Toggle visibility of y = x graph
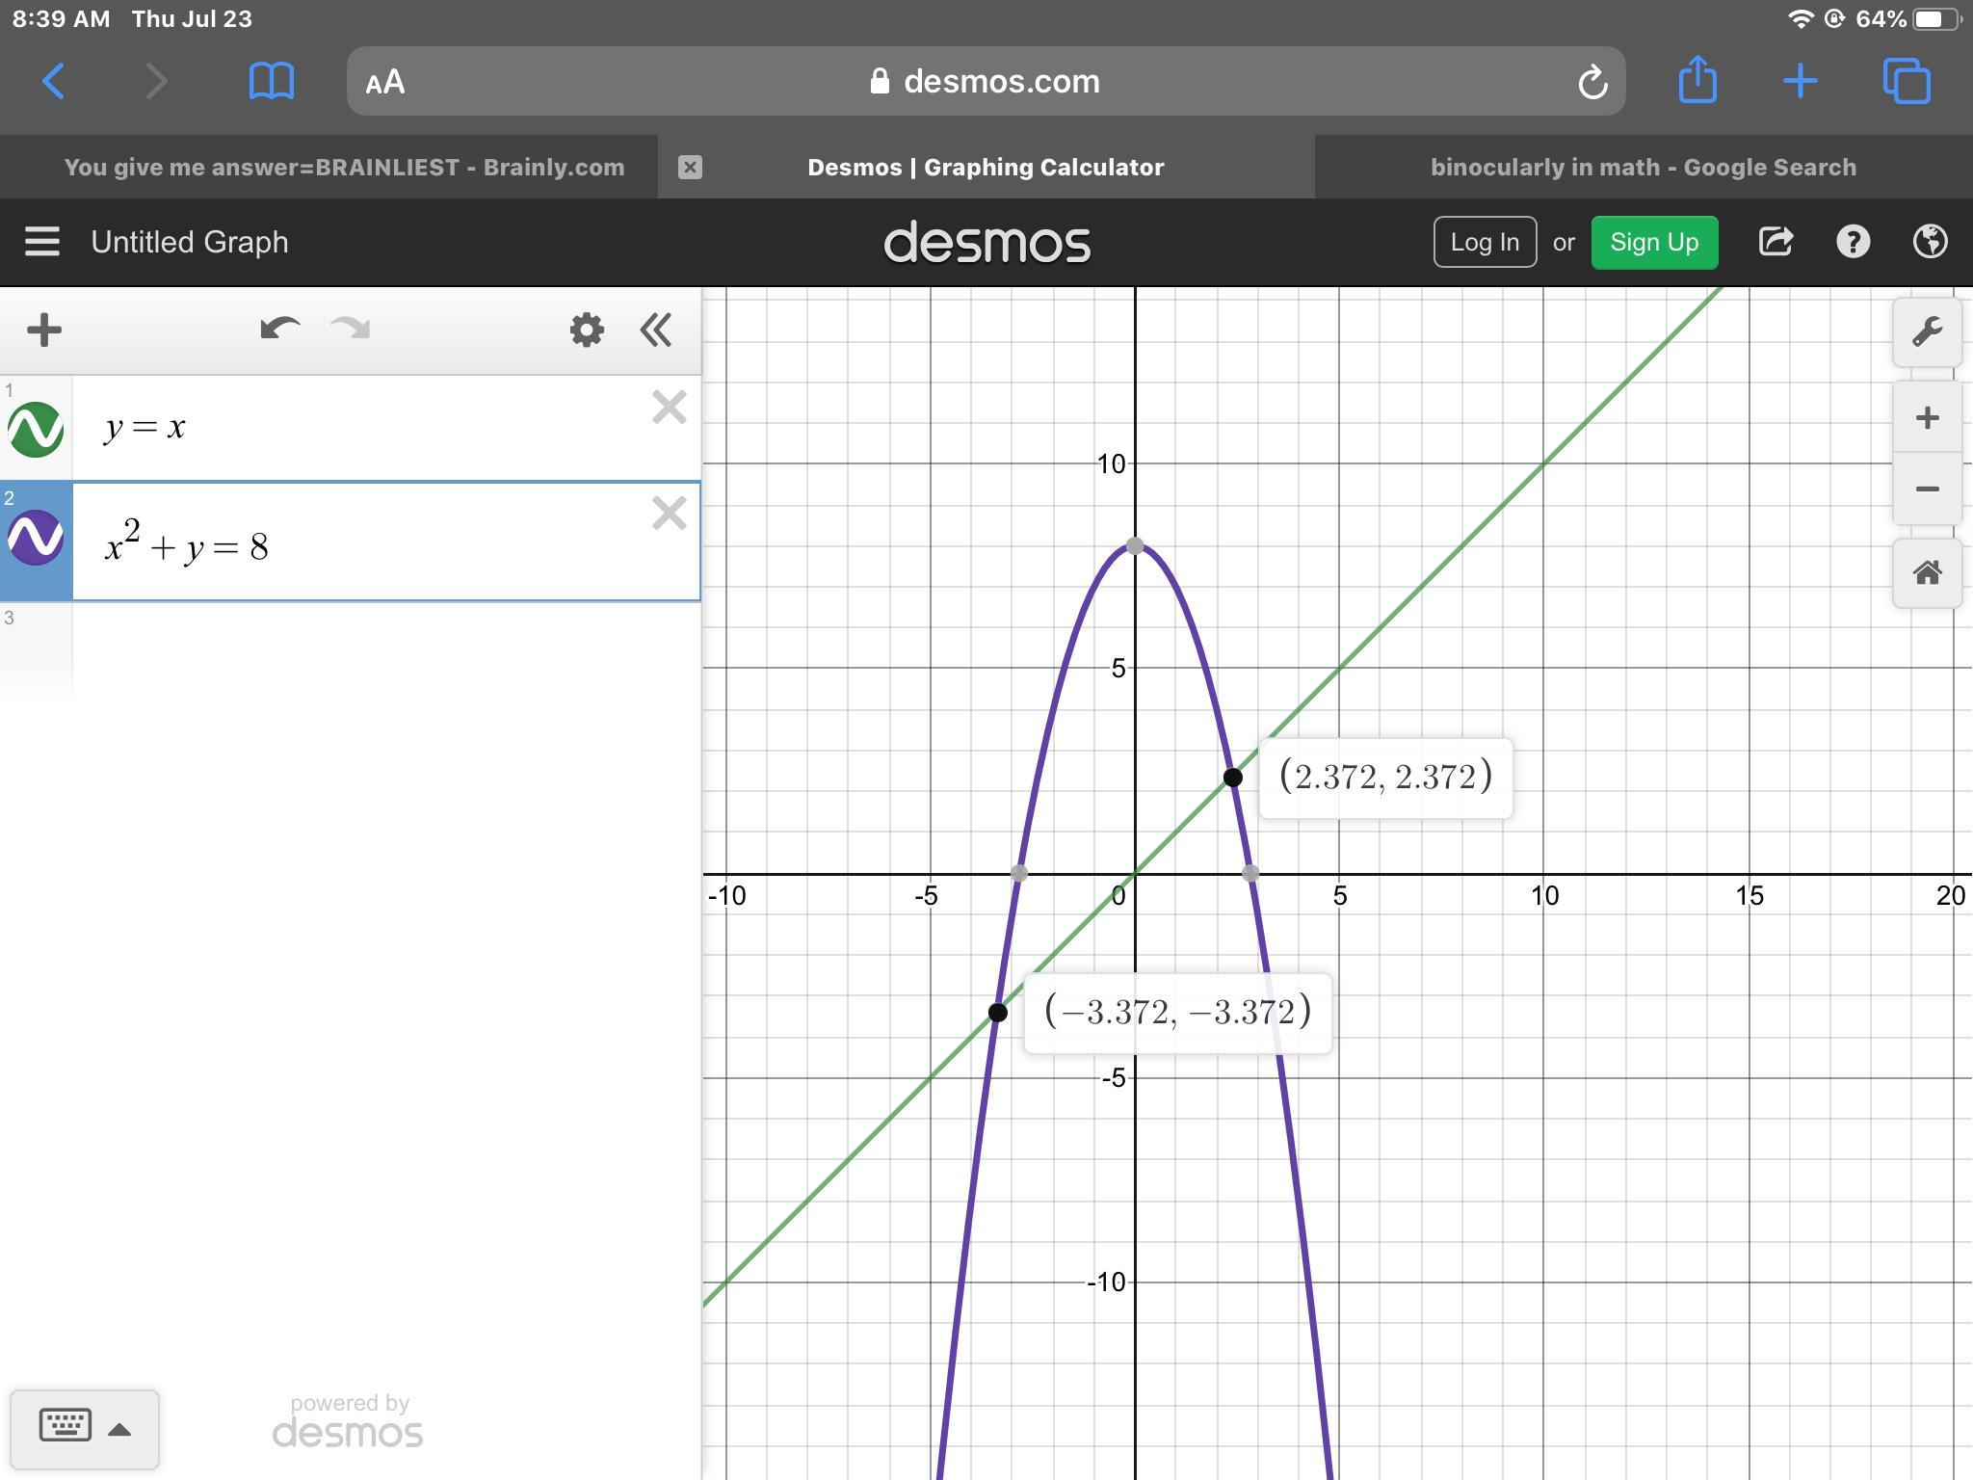 (x=36, y=429)
